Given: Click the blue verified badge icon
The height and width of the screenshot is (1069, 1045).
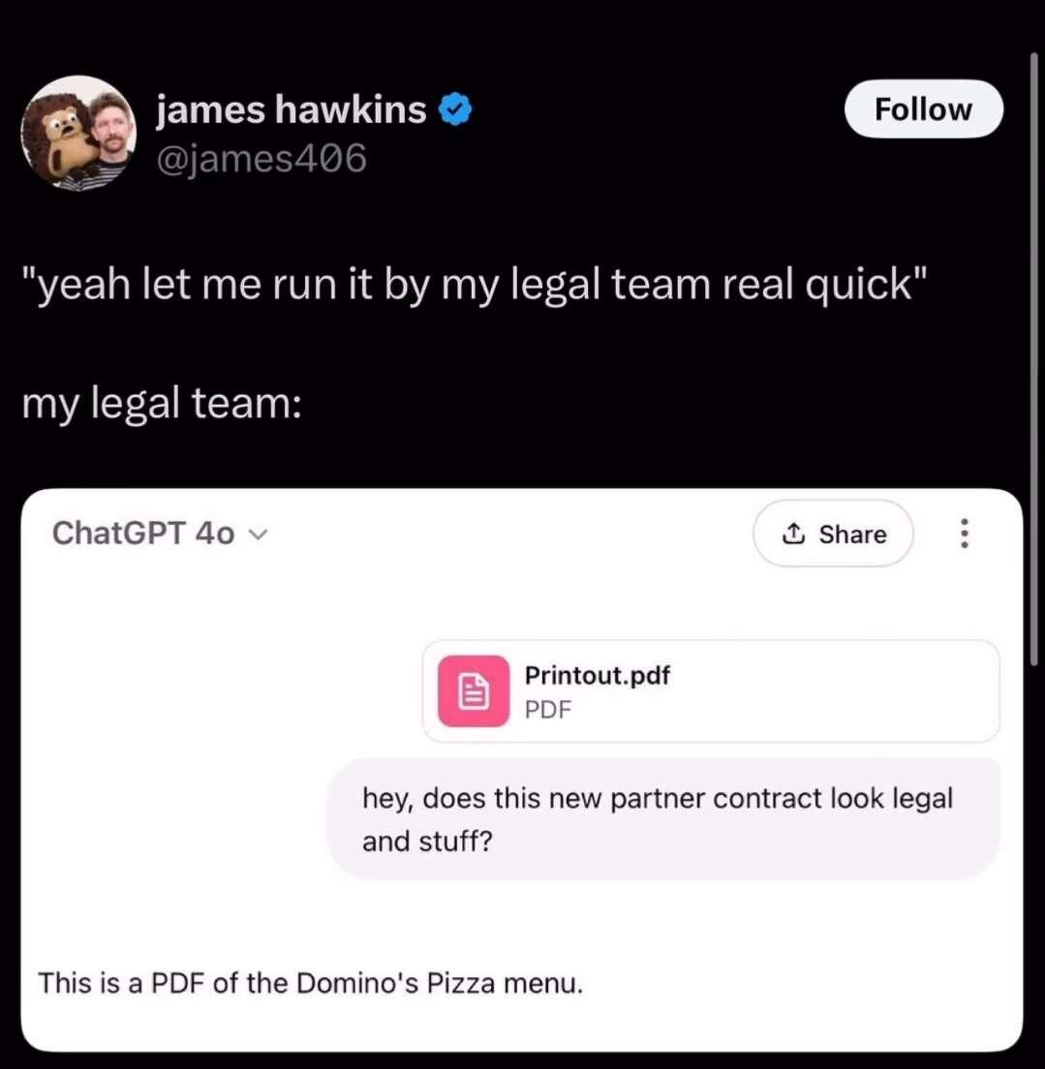Looking at the screenshot, I should pos(455,109).
